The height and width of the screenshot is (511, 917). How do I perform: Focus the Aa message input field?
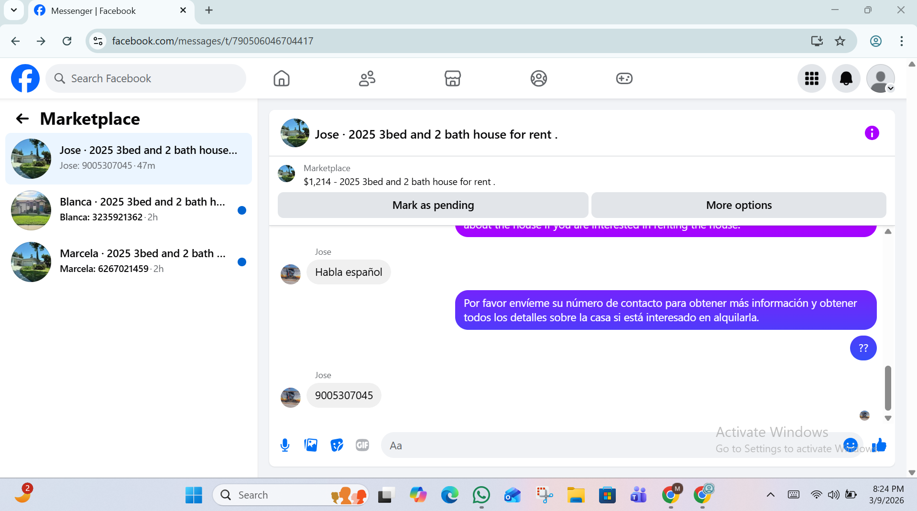click(612, 445)
